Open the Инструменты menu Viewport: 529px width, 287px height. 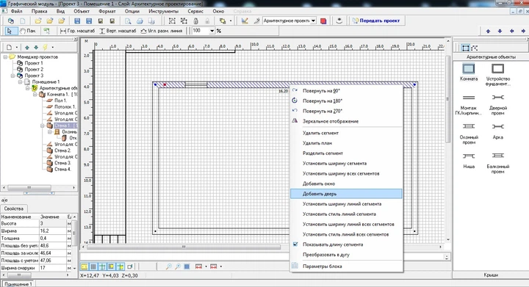(x=163, y=11)
